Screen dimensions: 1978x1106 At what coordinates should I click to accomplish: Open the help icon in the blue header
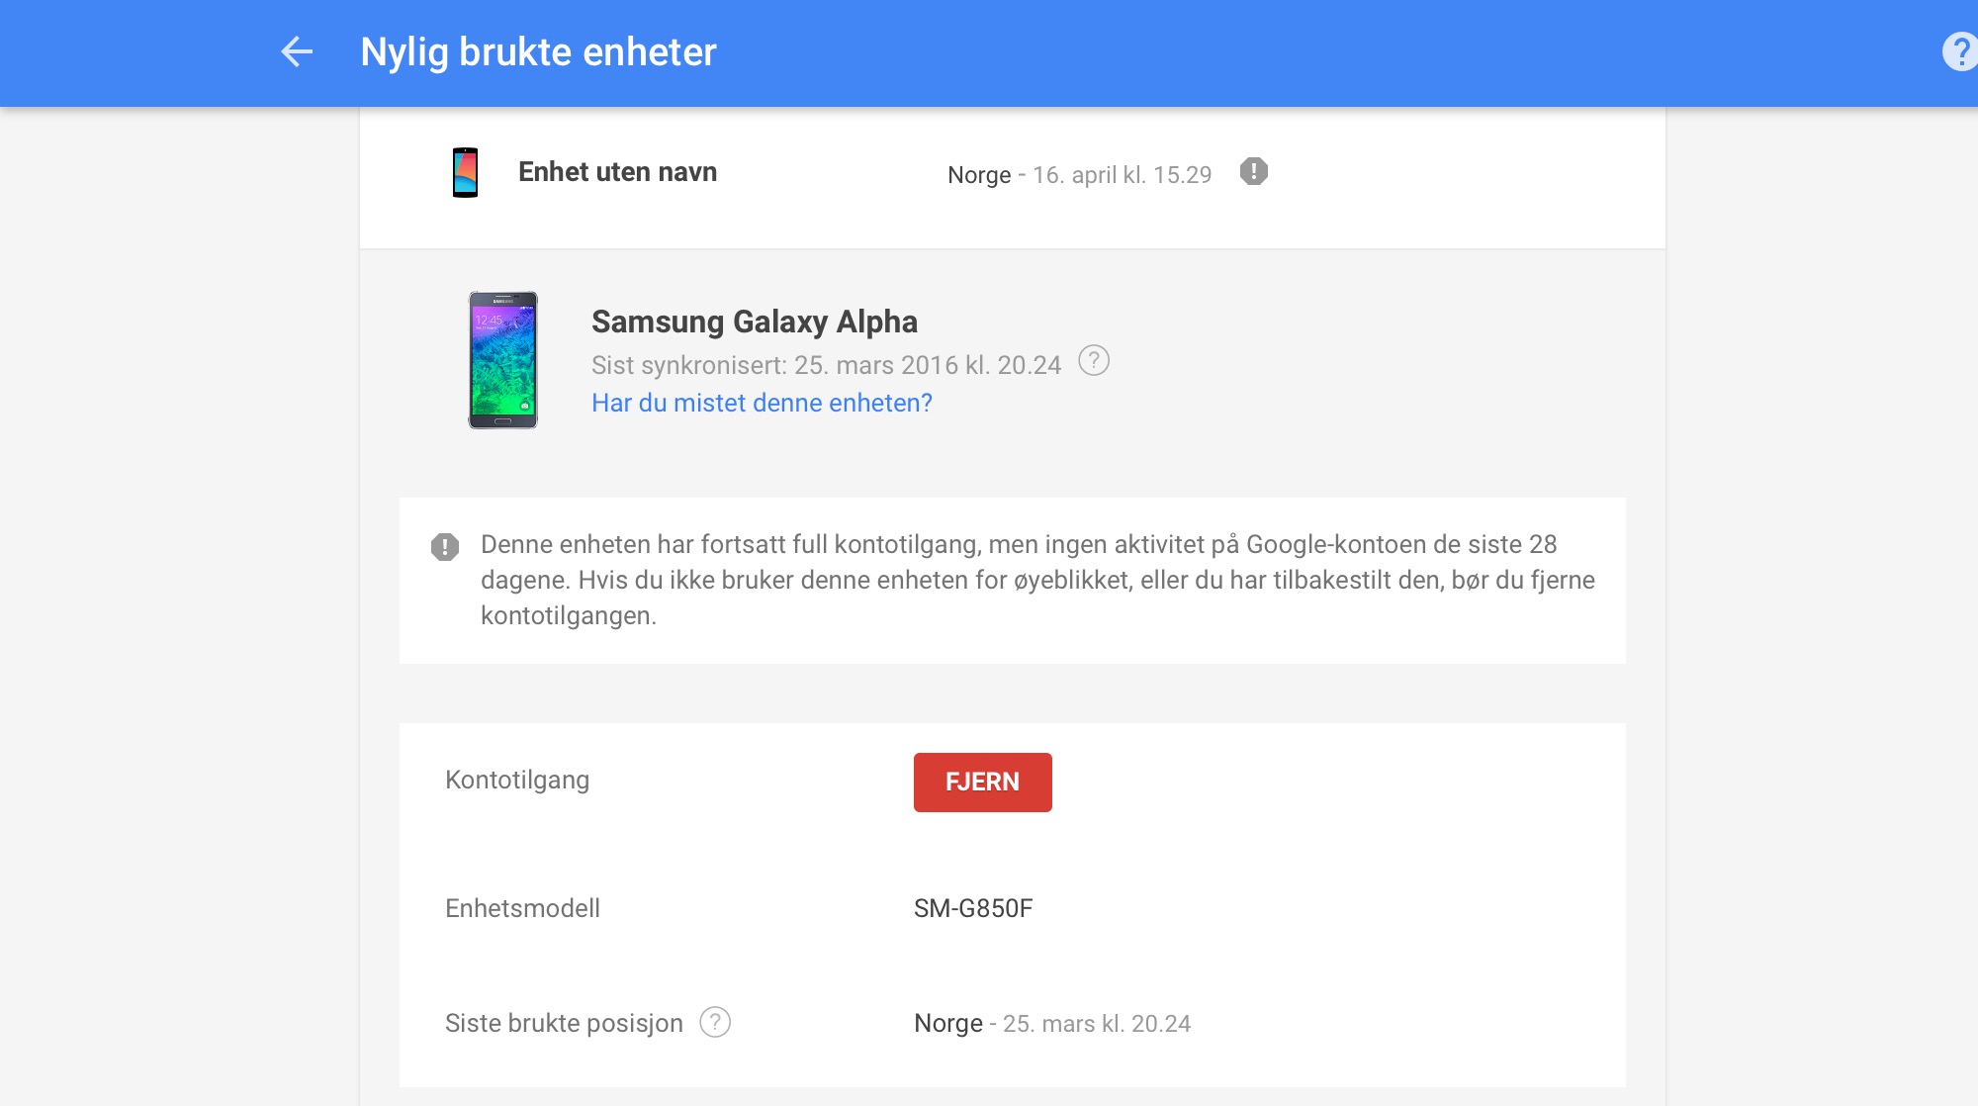tap(1960, 51)
